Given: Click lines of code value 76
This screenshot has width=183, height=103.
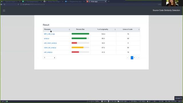Looking at the screenshot, I should coord(128,34).
